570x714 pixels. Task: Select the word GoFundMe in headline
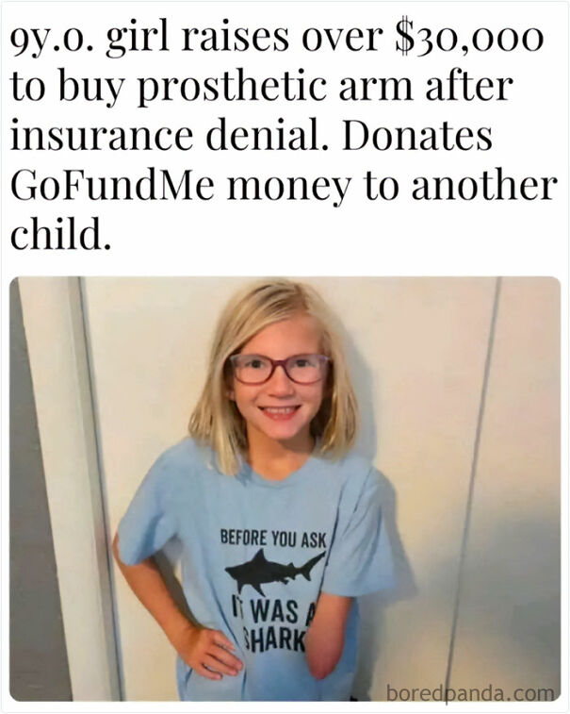click(112, 186)
